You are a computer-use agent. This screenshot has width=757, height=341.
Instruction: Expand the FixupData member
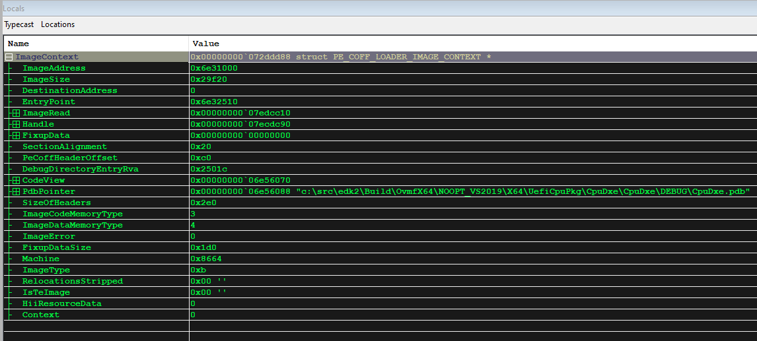tap(16, 135)
